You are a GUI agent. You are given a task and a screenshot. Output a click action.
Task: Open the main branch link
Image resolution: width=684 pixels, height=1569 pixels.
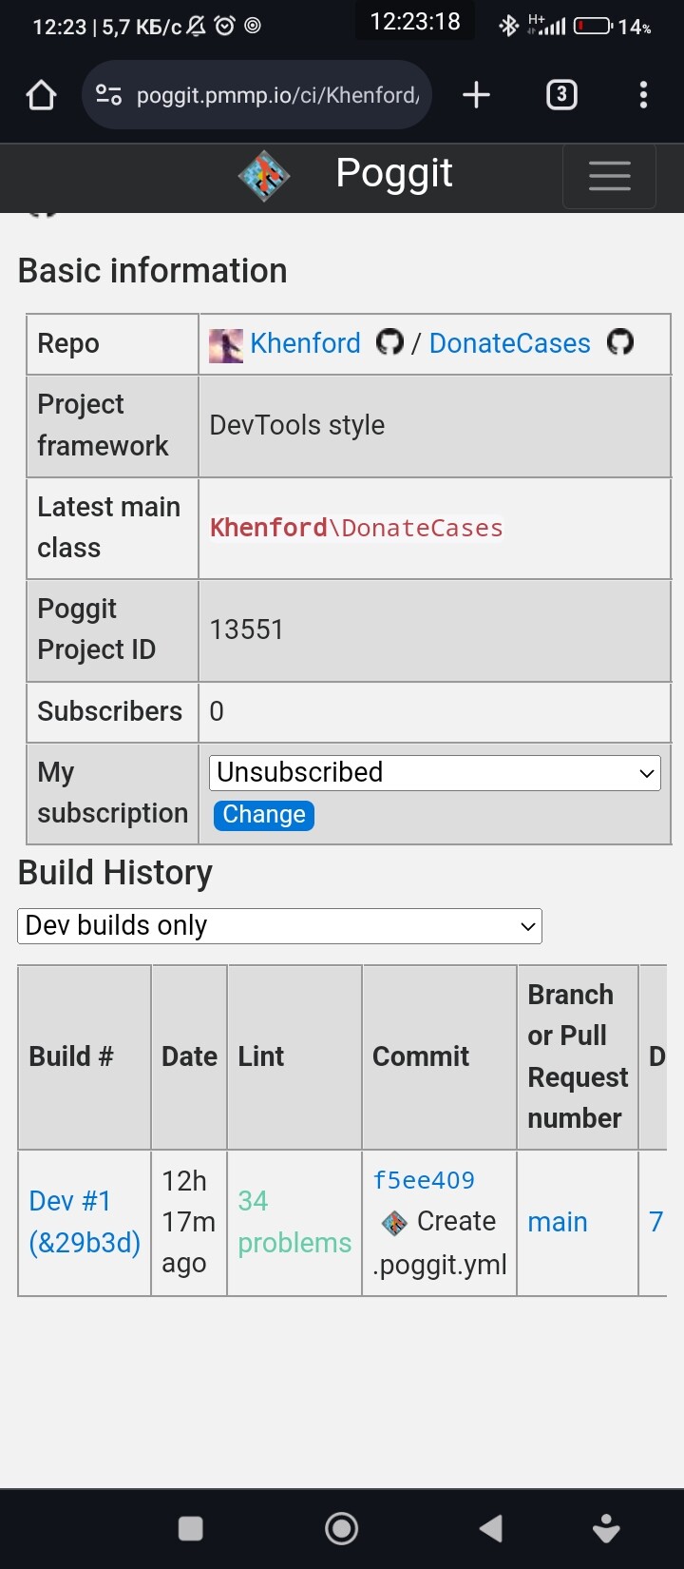pos(558,1222)
